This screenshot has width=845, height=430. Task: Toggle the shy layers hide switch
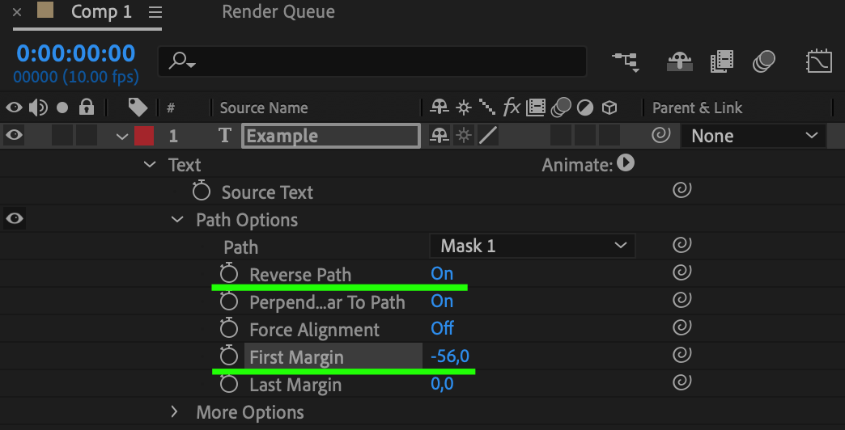[680, 62]
